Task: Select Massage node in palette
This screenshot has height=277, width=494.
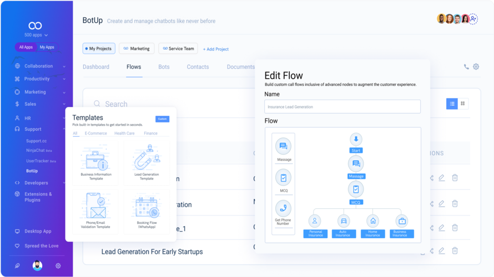Action: tap(284, 150)
